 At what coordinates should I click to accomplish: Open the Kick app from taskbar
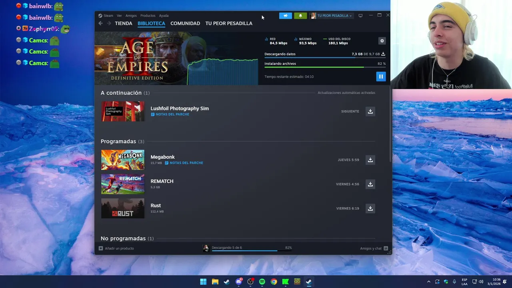[286, 282]
